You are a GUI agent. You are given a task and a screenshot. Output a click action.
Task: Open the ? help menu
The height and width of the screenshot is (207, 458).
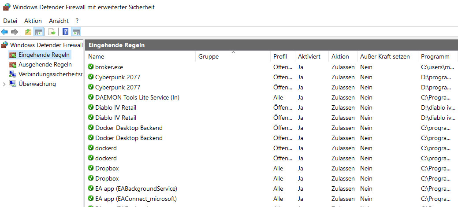(77, 21)
